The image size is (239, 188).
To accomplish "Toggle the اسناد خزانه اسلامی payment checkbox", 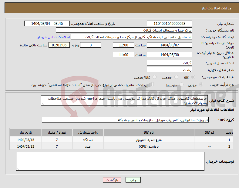I will (x=152, y=84).
